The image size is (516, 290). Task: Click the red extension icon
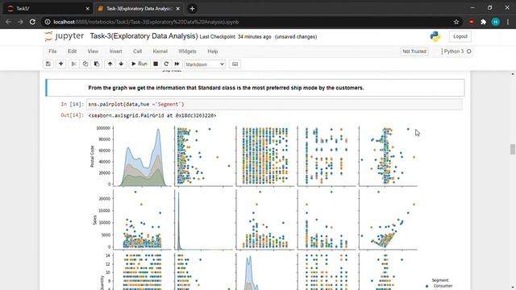click(471, 22)
